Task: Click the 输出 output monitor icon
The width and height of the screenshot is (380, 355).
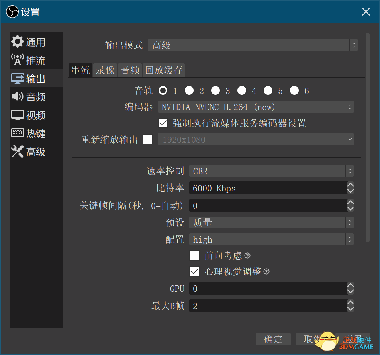Action: [x=18, y=78]
